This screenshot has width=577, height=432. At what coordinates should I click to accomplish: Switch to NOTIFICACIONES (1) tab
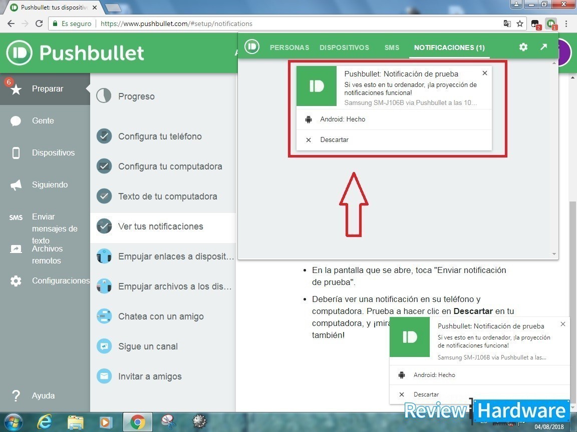pyautogui.click(x=449, y=47)
